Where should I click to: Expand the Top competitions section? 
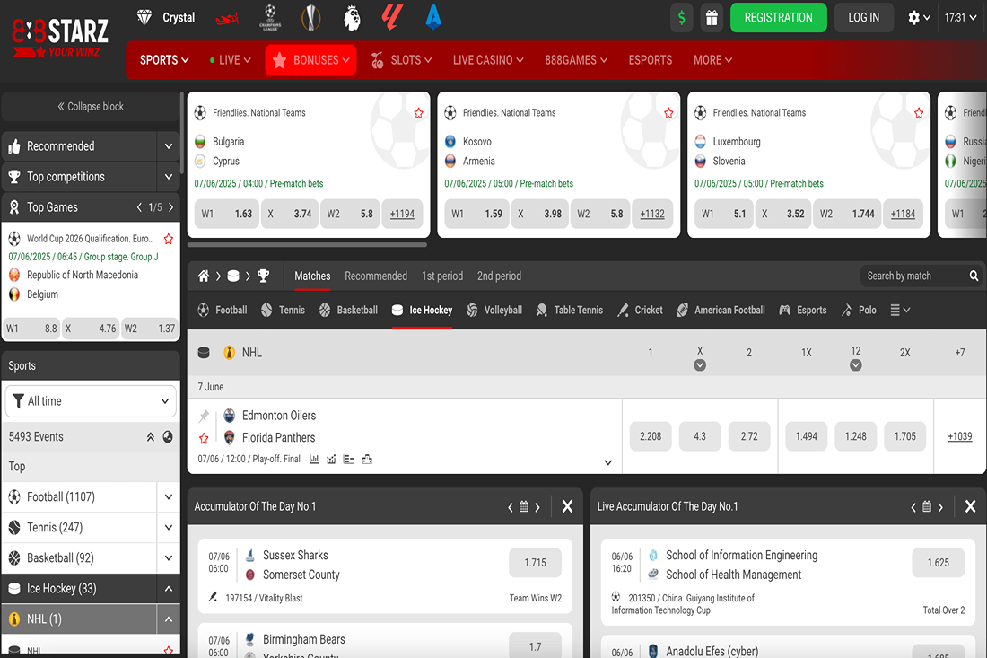[x=169, y=177]
